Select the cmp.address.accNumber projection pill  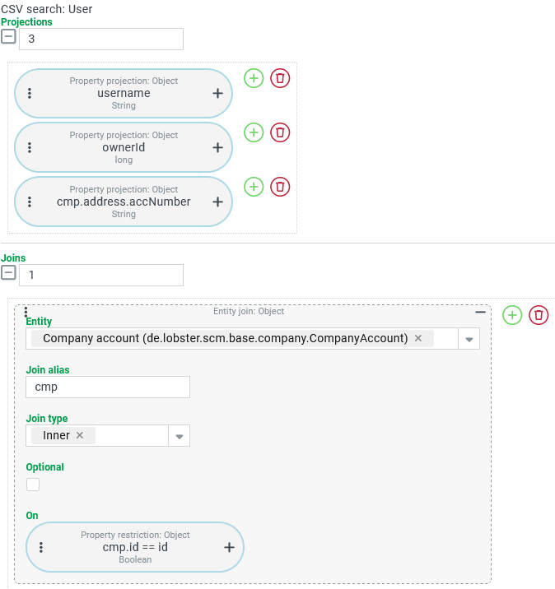coord(124,202)
